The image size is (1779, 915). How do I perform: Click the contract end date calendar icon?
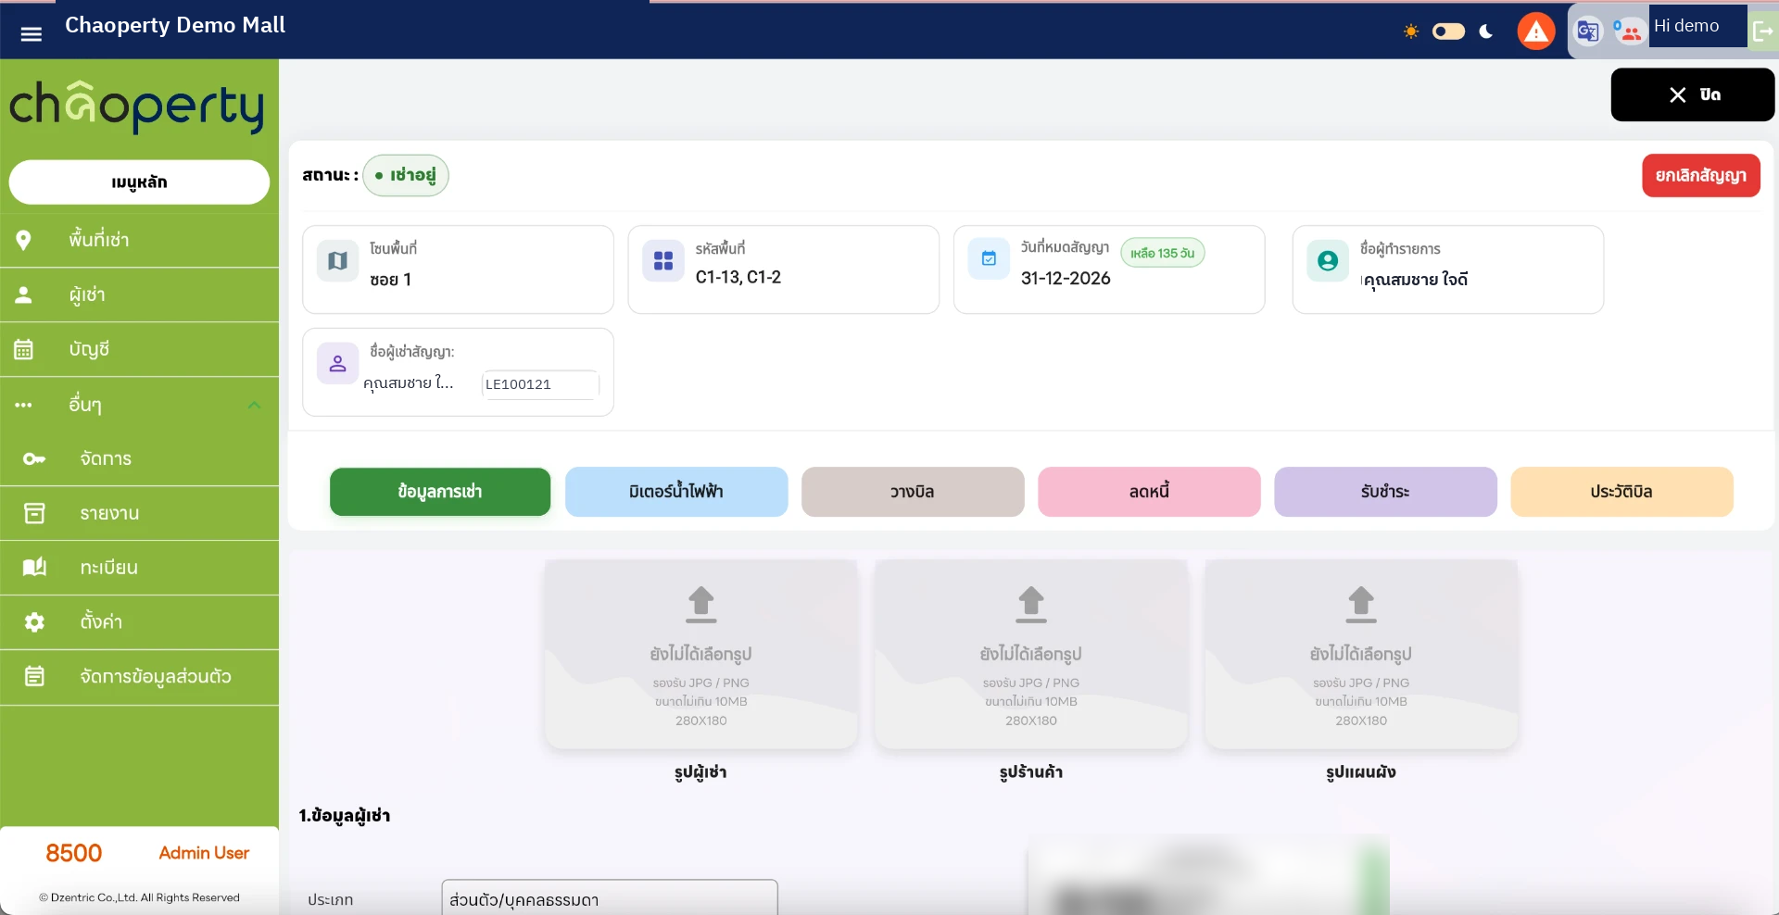989,259
